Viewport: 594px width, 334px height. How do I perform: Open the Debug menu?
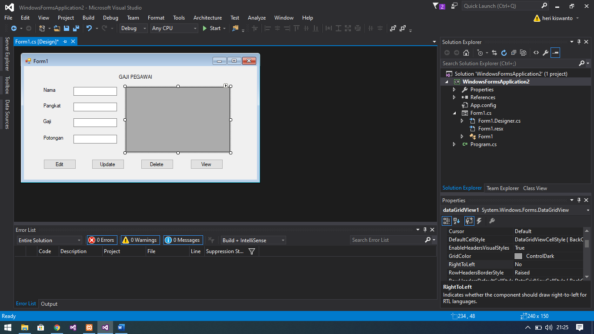click(x=110, y=17)
